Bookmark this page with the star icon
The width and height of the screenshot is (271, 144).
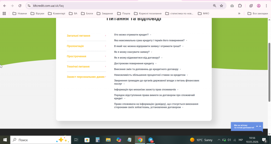click(221, 6)
